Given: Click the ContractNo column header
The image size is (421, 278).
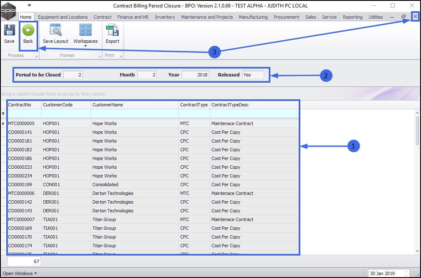Looking at the screenshot, I should (x=24, y=105).
